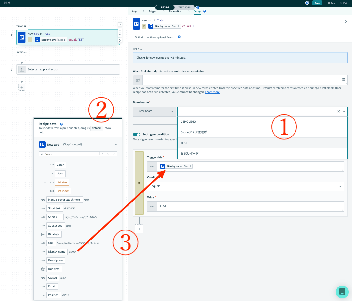352x301 pixels.
Task: Switch to the RECIPE tab
Action: (x=165, y=8)
